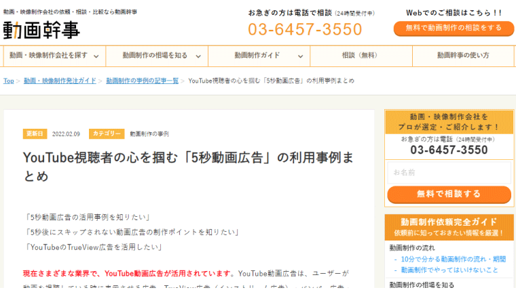Expand the 動画制作の相場を知る menu chevron
The image size is (516, 290).
(x=198, y=56)
